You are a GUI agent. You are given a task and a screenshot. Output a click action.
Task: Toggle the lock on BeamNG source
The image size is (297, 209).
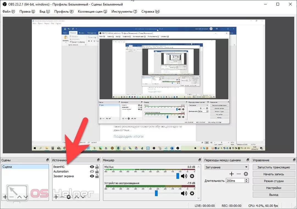click(x=97, y=167)
